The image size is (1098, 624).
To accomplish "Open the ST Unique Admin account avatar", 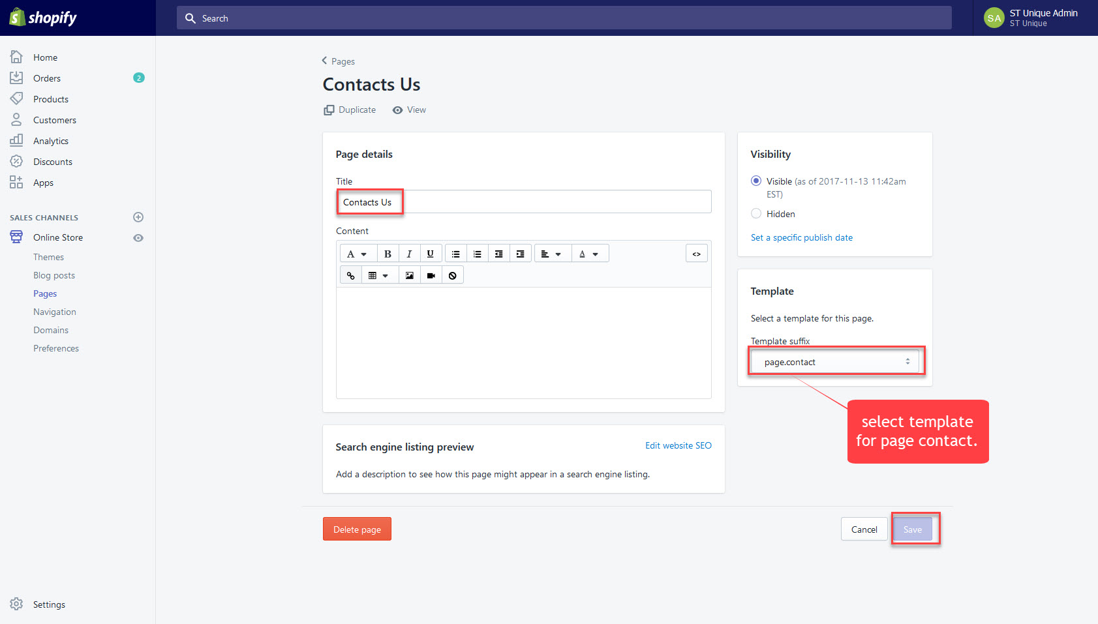I will pos(994,18).
